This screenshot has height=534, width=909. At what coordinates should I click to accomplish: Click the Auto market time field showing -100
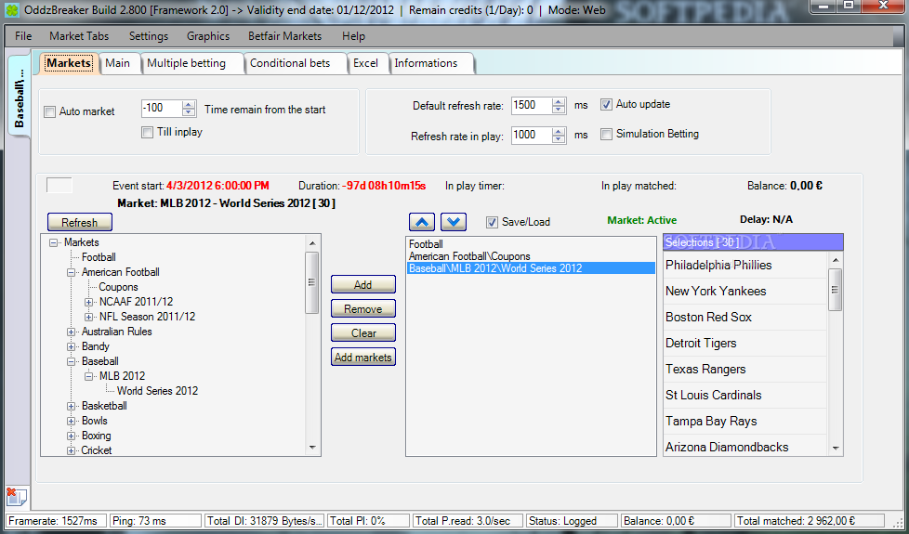162,109
